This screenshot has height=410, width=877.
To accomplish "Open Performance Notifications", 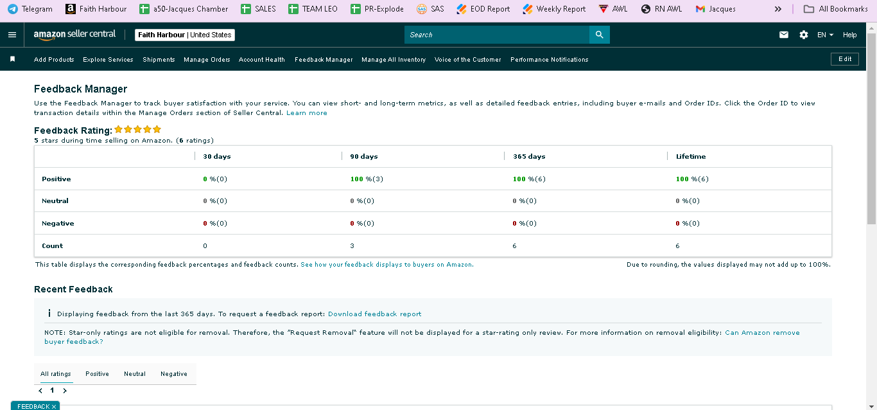I will [550, 59].
